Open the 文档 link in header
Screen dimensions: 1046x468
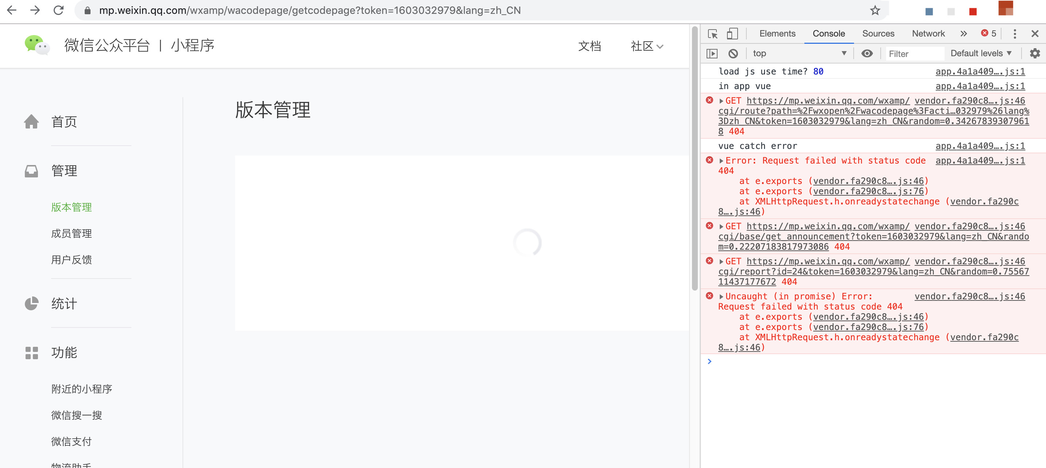coord(589,46)
